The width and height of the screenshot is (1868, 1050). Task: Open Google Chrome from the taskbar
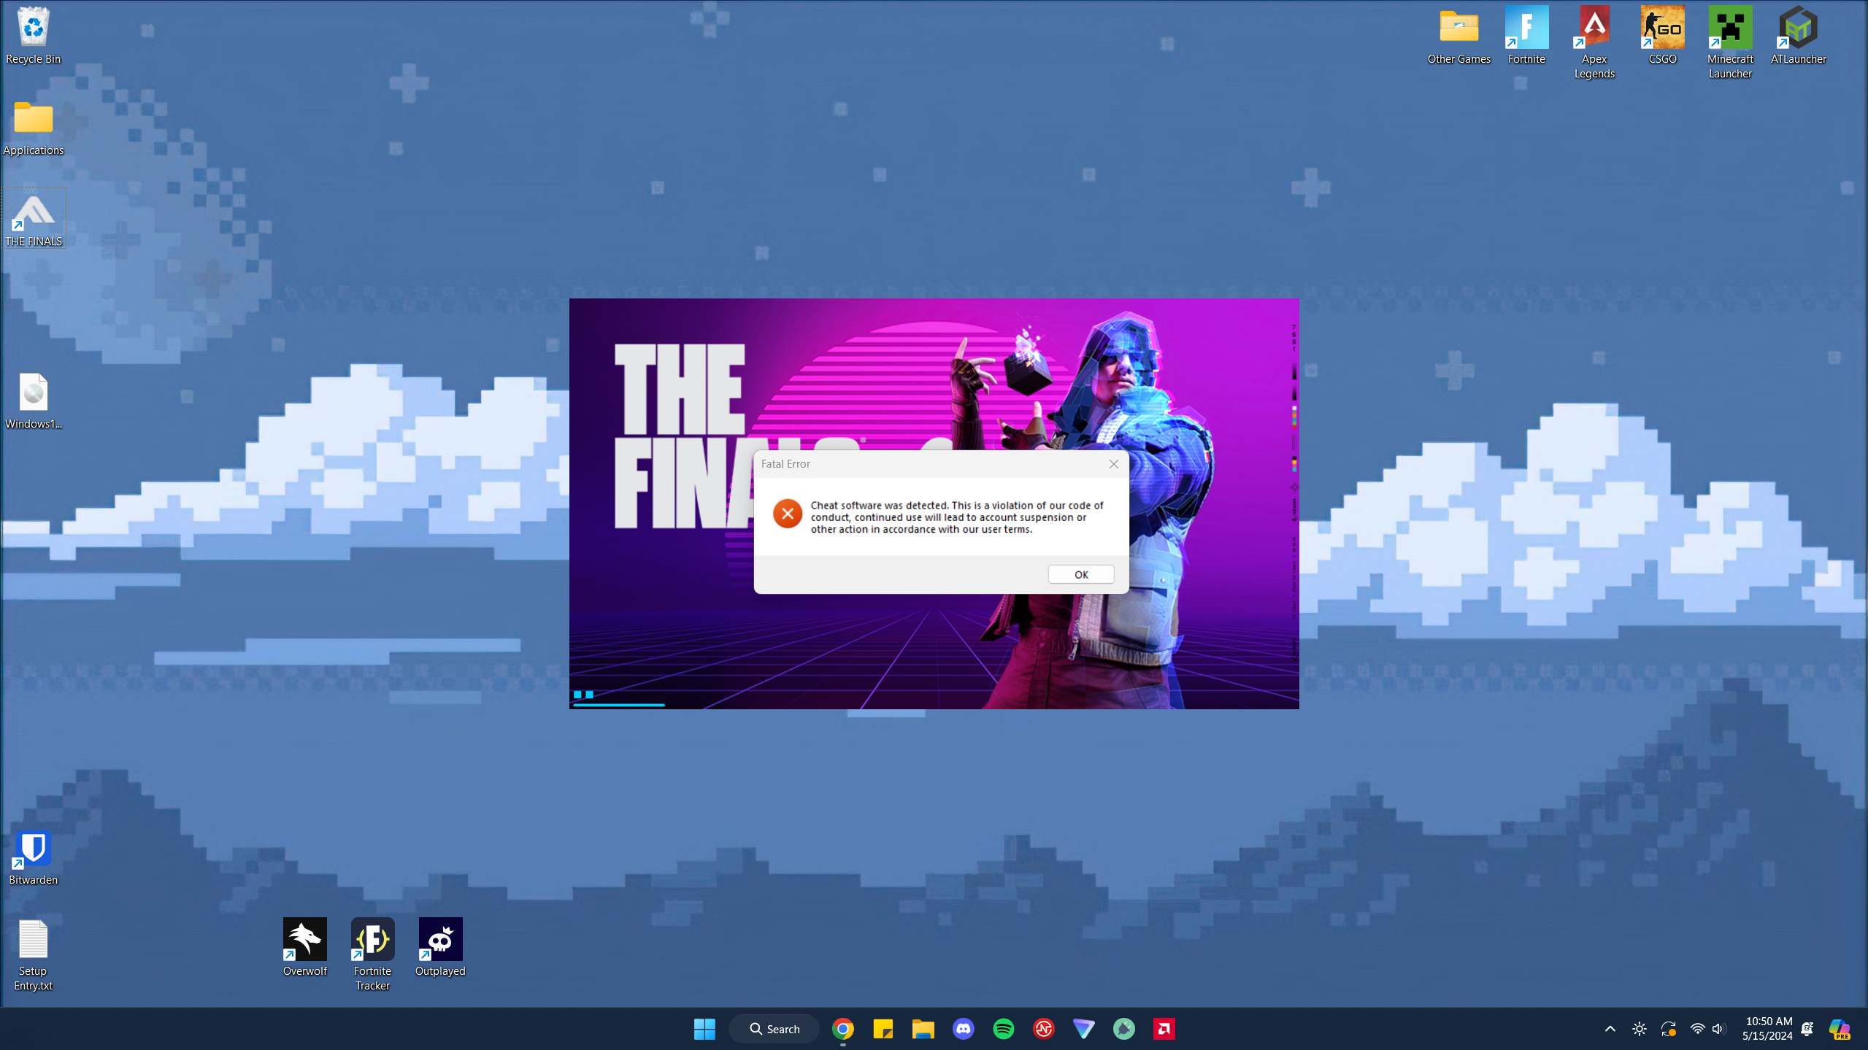842,1029
